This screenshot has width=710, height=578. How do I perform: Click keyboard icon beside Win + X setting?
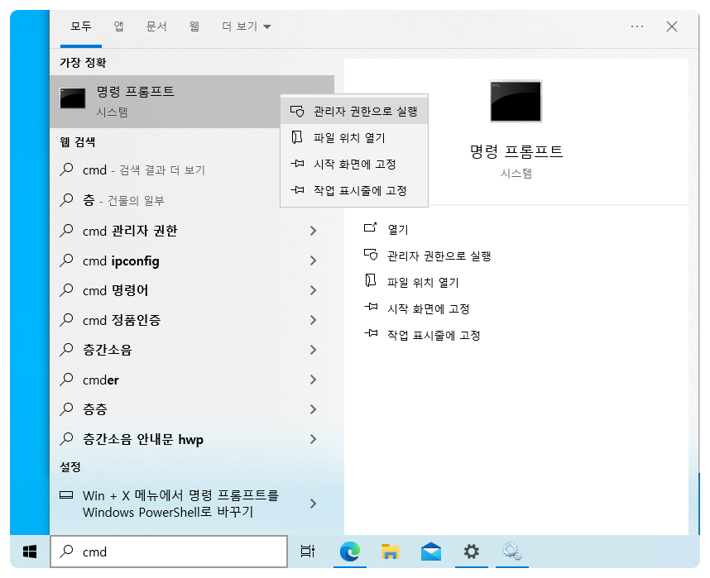[66, 495]
